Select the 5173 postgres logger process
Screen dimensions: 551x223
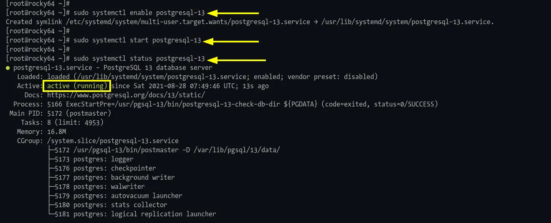point(91,159)
